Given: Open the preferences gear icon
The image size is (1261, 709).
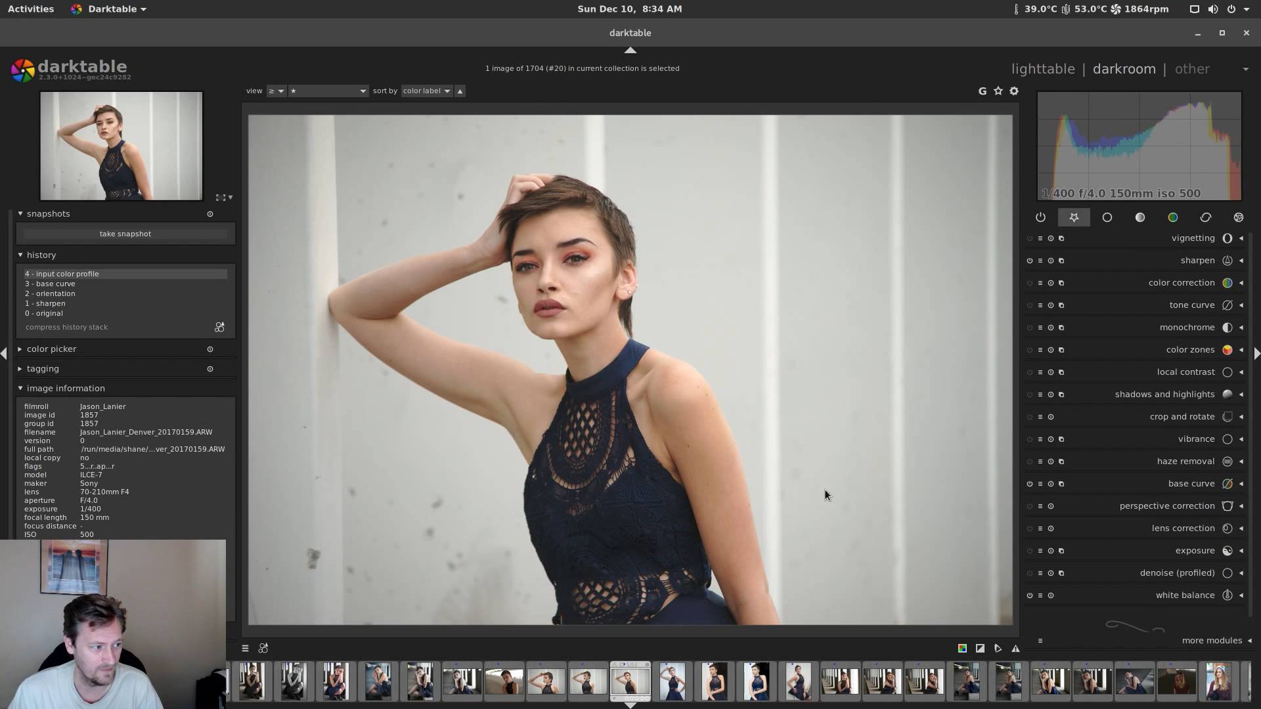Looking at the screenshot, I should [1014, 91].
